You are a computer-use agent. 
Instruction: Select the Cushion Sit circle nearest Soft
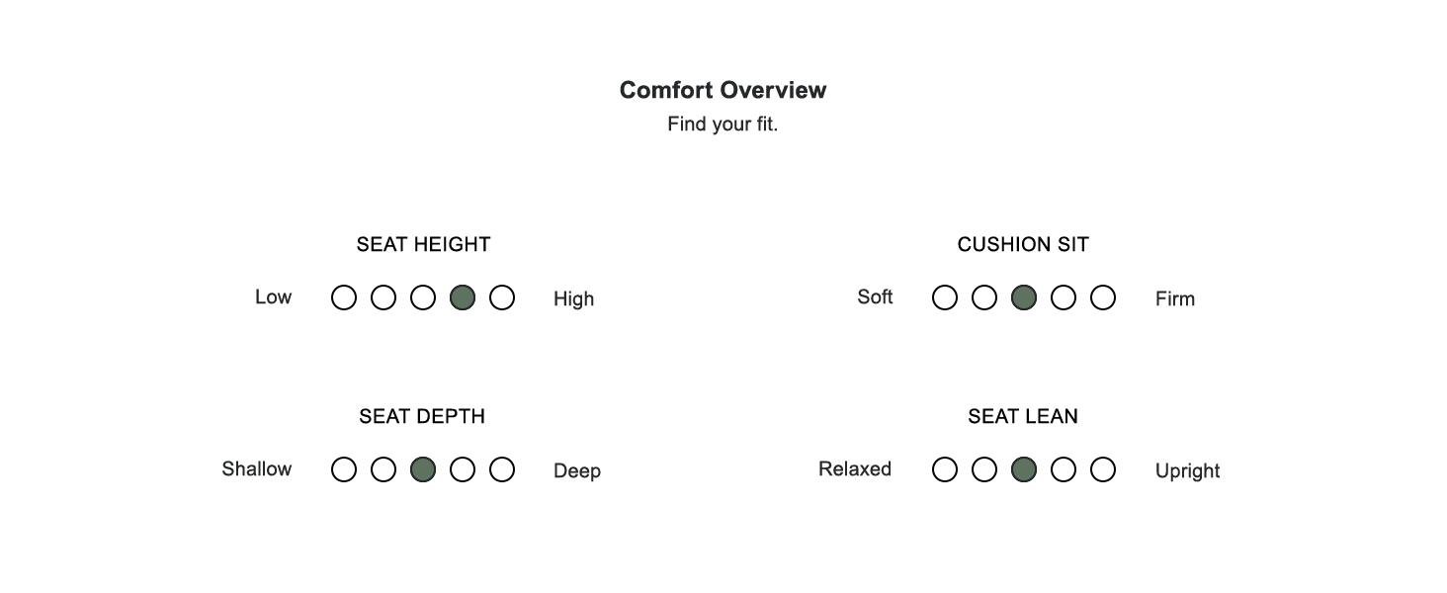(945, 297)
